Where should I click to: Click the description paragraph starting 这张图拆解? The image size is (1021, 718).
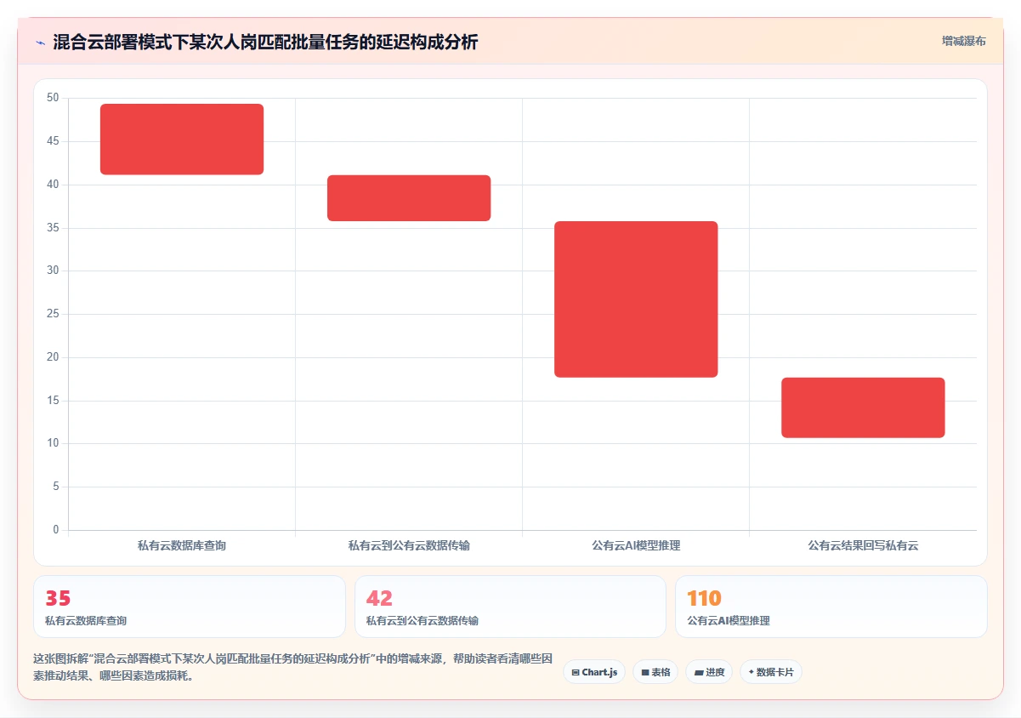click(293, 668)
